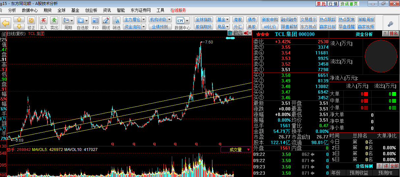Open the 工具 menu
This screenshot has height=177, width=400.
[160, 10]
